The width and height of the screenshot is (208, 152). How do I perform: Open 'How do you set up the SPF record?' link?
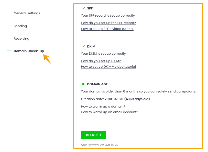tap(108, 23)
